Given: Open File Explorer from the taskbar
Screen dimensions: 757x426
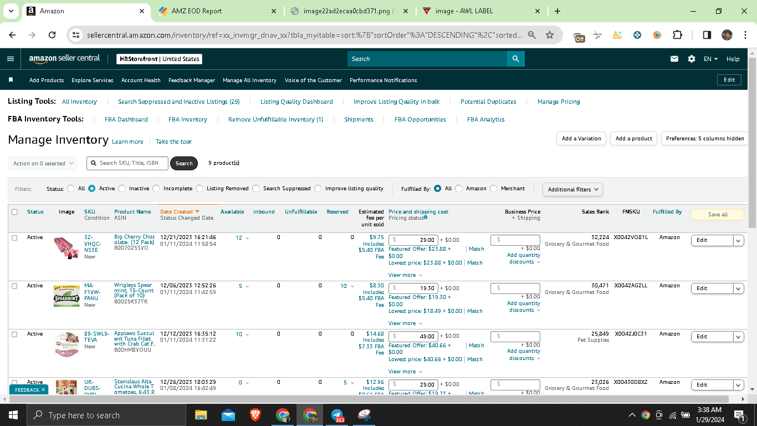Looking at the screenshot, I should point(201,415).
